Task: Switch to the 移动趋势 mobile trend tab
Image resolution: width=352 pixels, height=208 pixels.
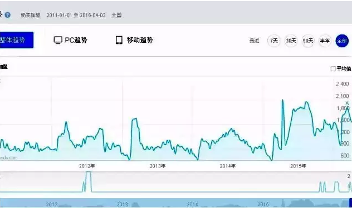Action: 134,40
